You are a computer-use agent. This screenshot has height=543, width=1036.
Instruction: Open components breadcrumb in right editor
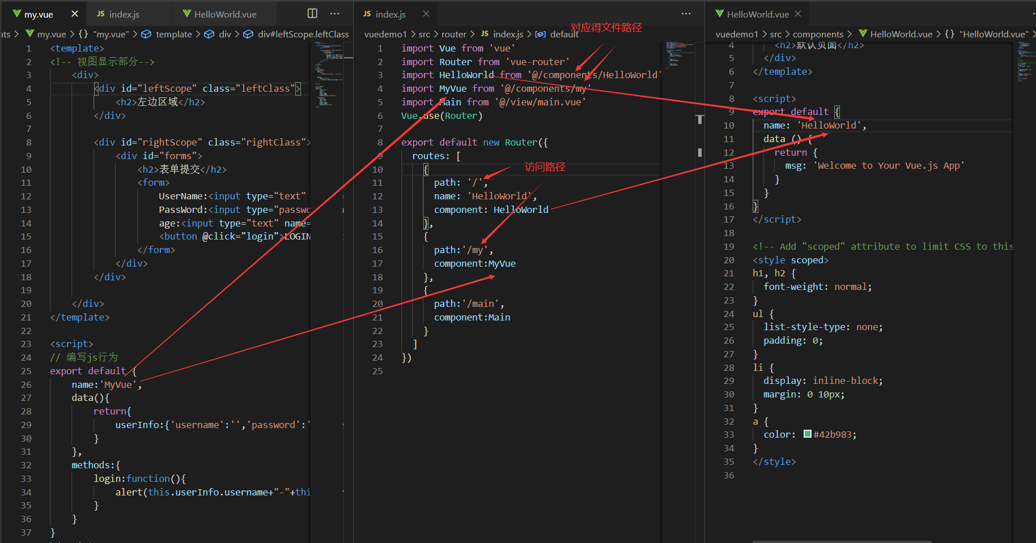coord(818,34)
